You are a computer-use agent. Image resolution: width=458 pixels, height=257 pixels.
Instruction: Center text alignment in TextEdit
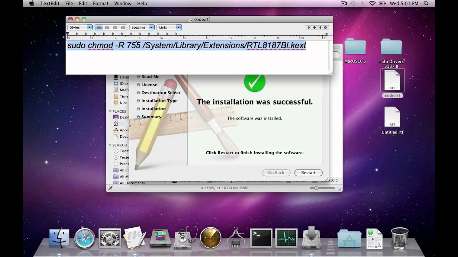click(107, 27)
